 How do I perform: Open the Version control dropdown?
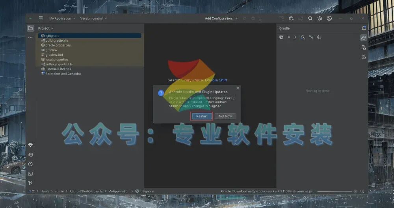[x=93, y=18]
